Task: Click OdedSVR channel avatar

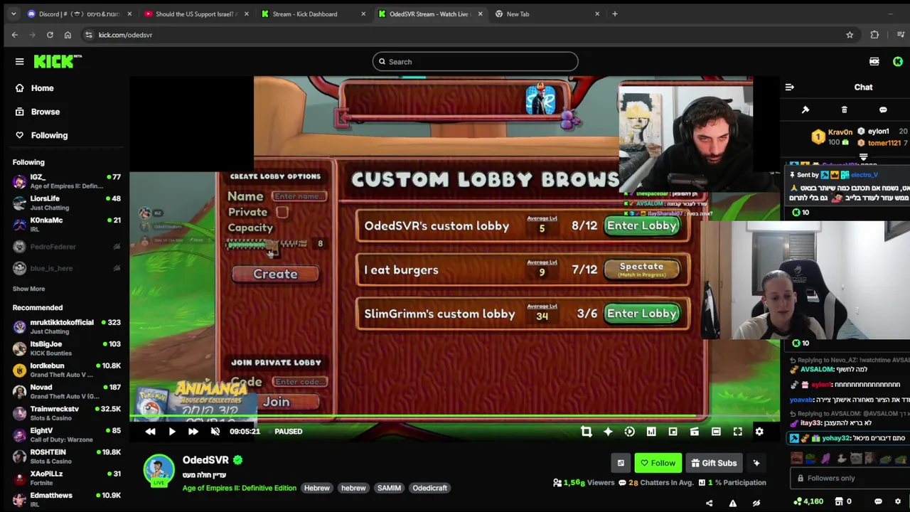Action: pyautogui.click(x=159, y=471)
